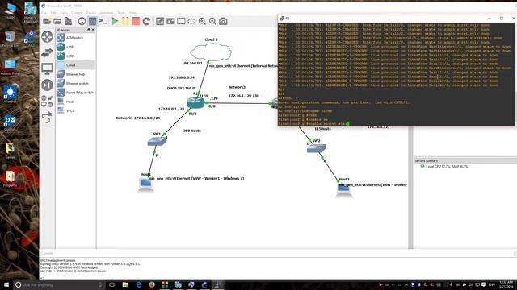Select the Insert picture tool
Screen dimensions: 517x290
pos(170,22)
